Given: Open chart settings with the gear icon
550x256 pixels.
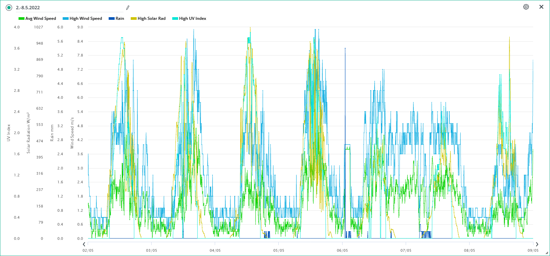Looking at the screenshot, I should pyautogui.click(x=526, y=7).
